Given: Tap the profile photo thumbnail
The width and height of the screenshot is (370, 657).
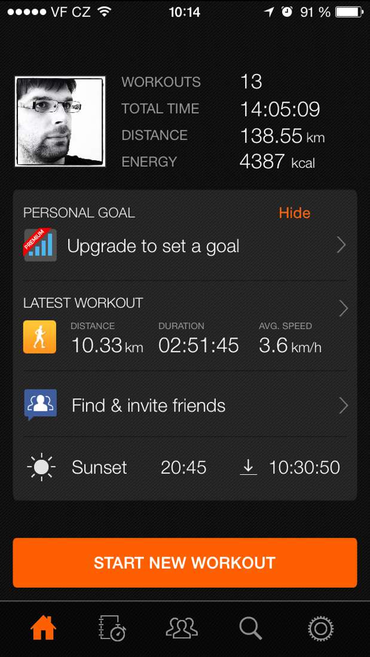Looking at the screenshot, I should point(60,121).
